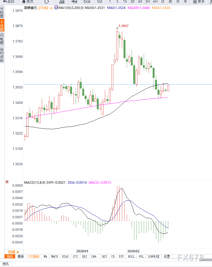
Task: Click the MA1 indicator icon in legend
Action: (x=56, y=8)
